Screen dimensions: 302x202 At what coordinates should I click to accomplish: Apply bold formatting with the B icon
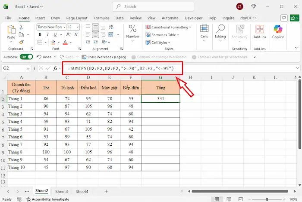40,34
